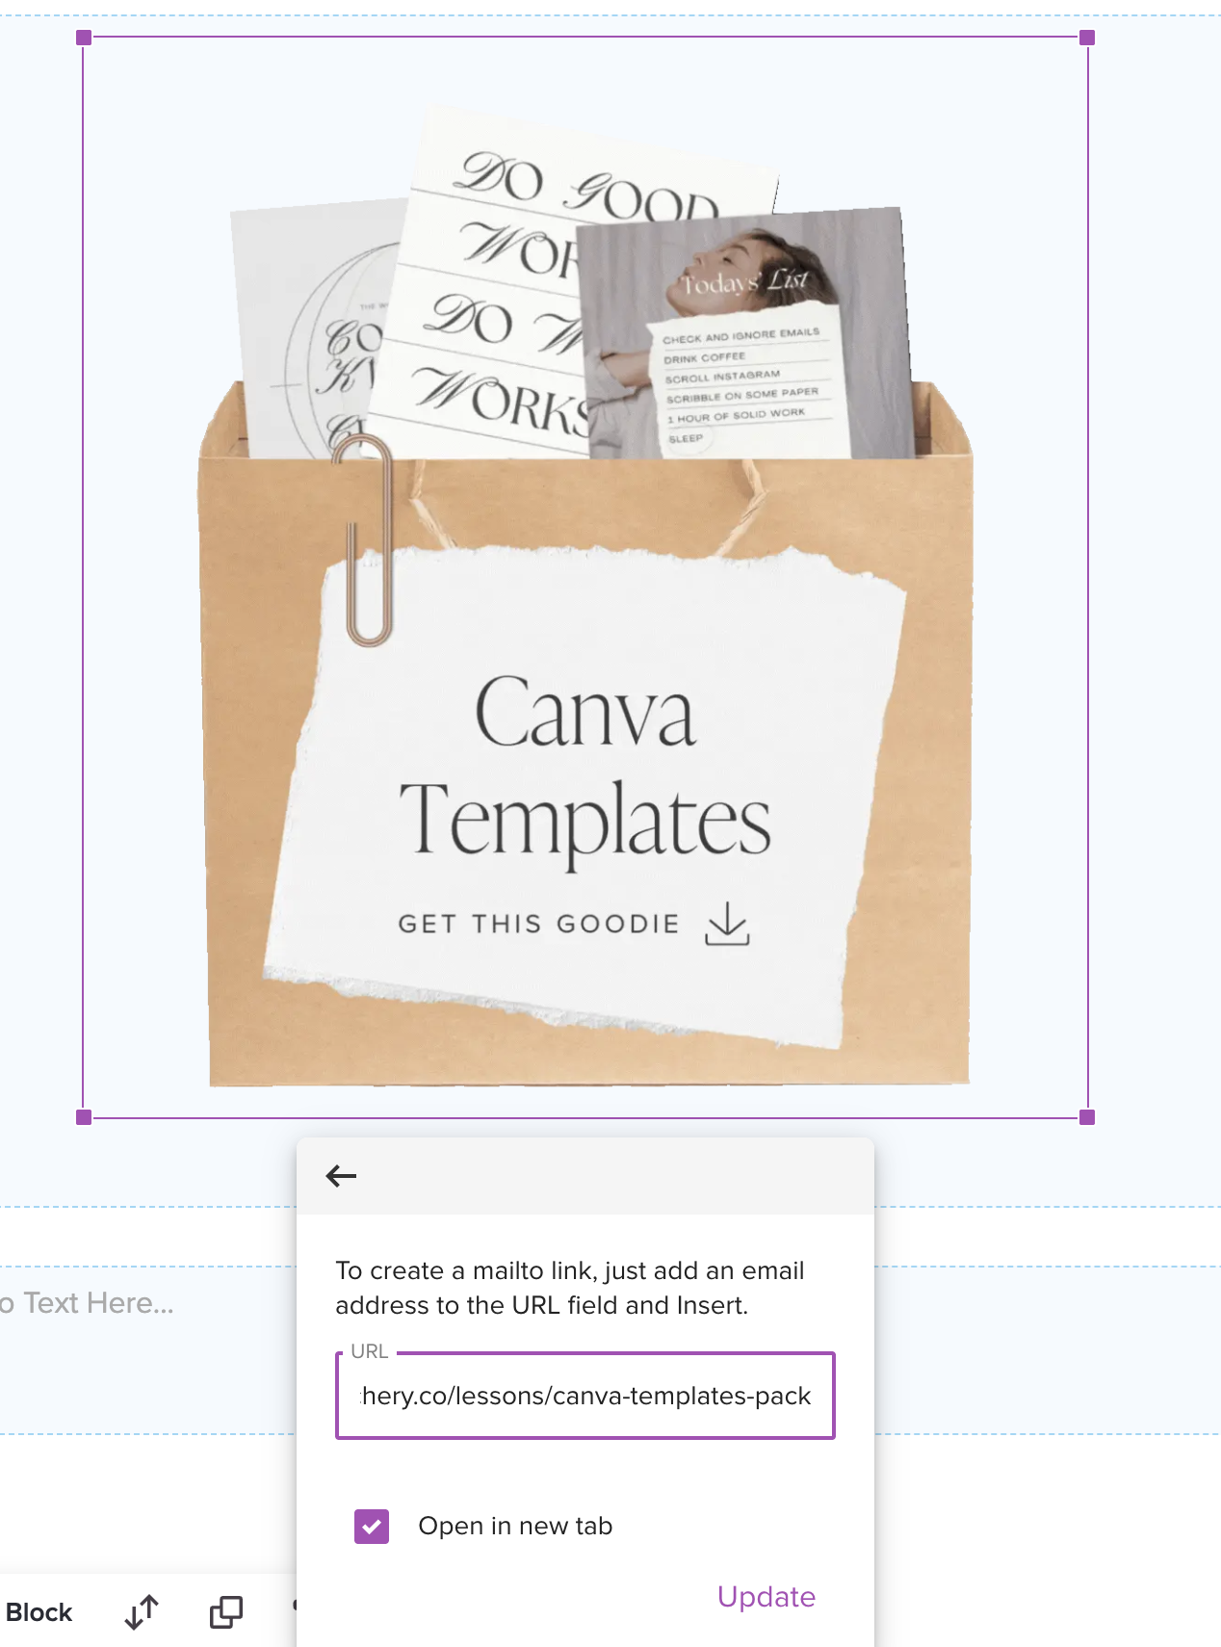Viewport: 1221px width, 1647px height.
Task: Click the duplicate block icon
Action: pyautogui.click(x=226, y=1612)
